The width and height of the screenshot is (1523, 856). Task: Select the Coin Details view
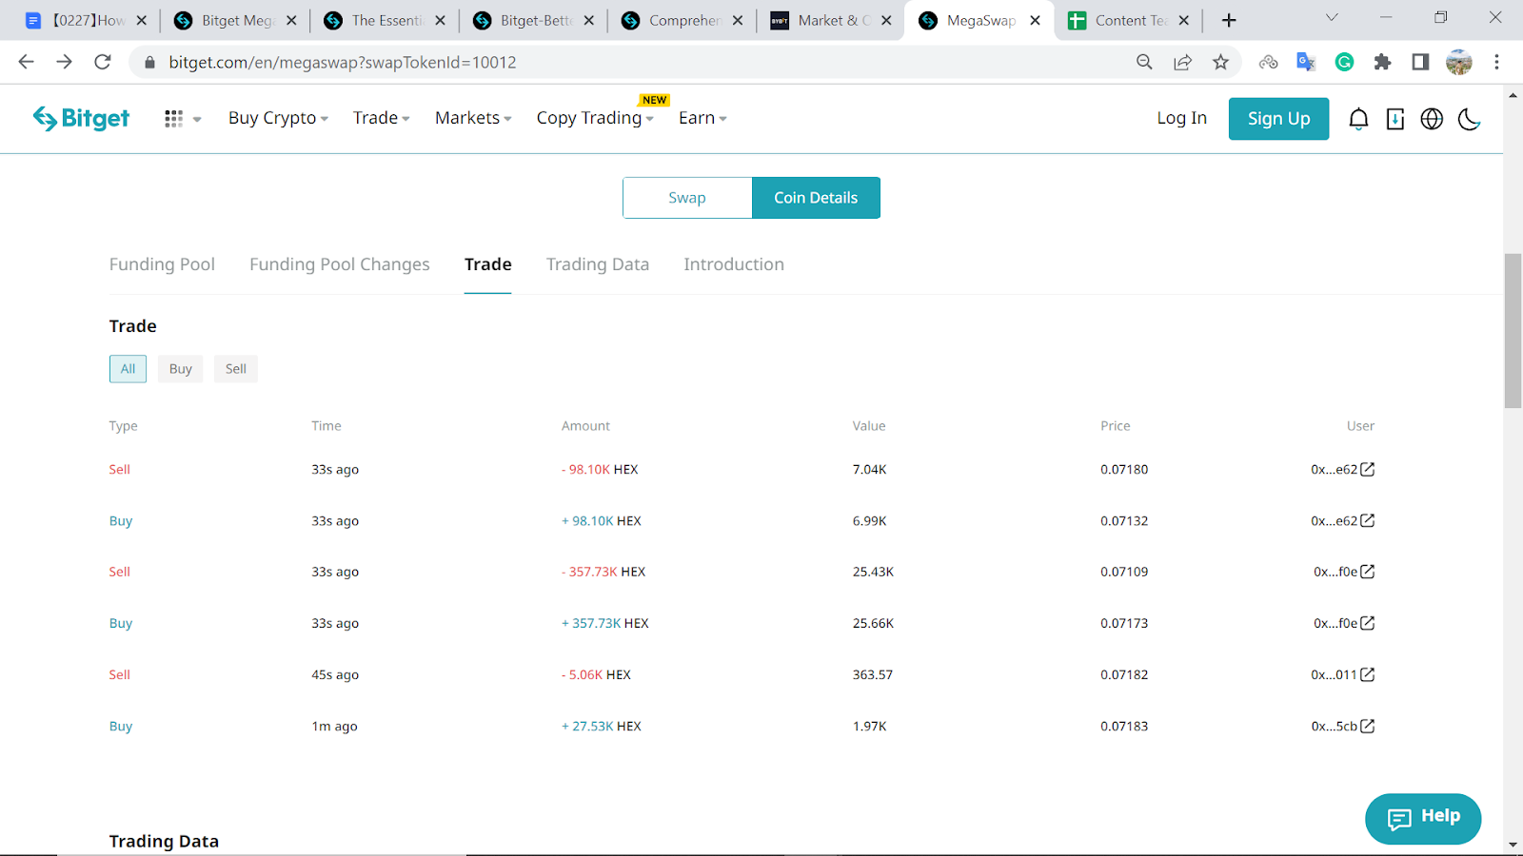tap(816, 198)
